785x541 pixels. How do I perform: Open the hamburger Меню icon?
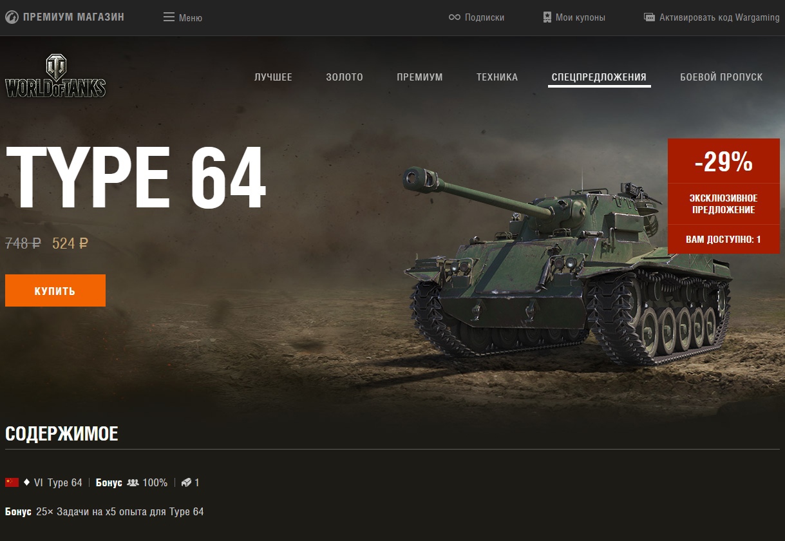169,17
